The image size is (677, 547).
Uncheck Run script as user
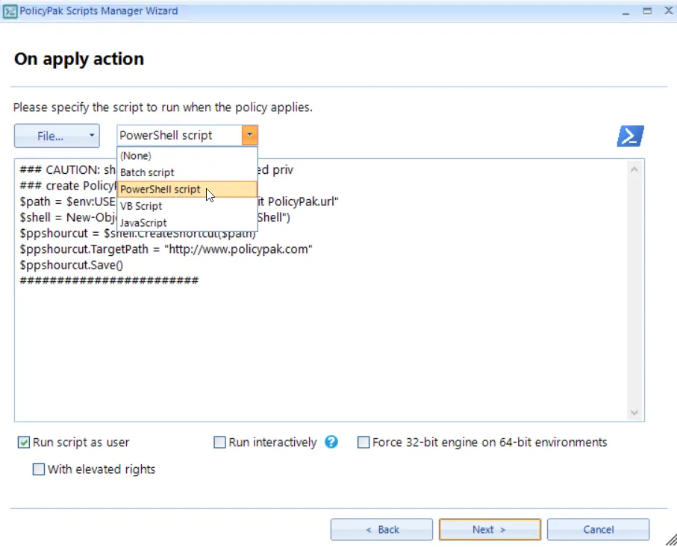24,442
